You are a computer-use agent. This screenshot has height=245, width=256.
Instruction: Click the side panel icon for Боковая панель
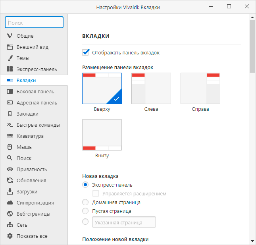pyautogui.click(x=10, y=91)
